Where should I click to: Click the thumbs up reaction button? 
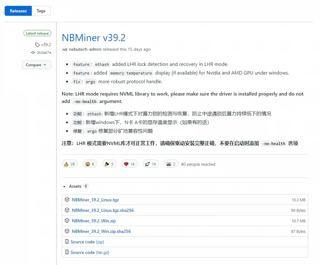click(69, 164)
